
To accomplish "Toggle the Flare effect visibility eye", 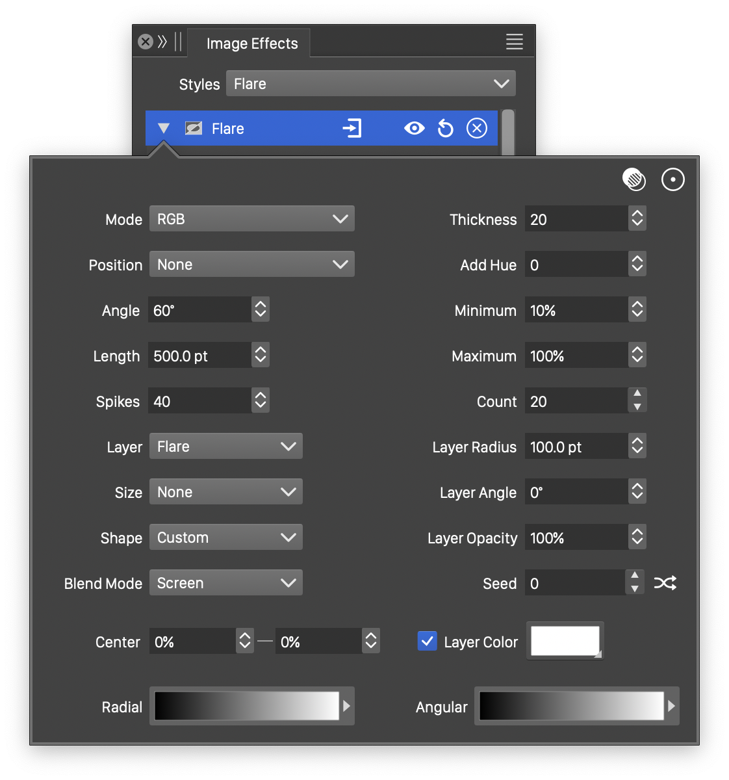I will [x=414, y=129].
